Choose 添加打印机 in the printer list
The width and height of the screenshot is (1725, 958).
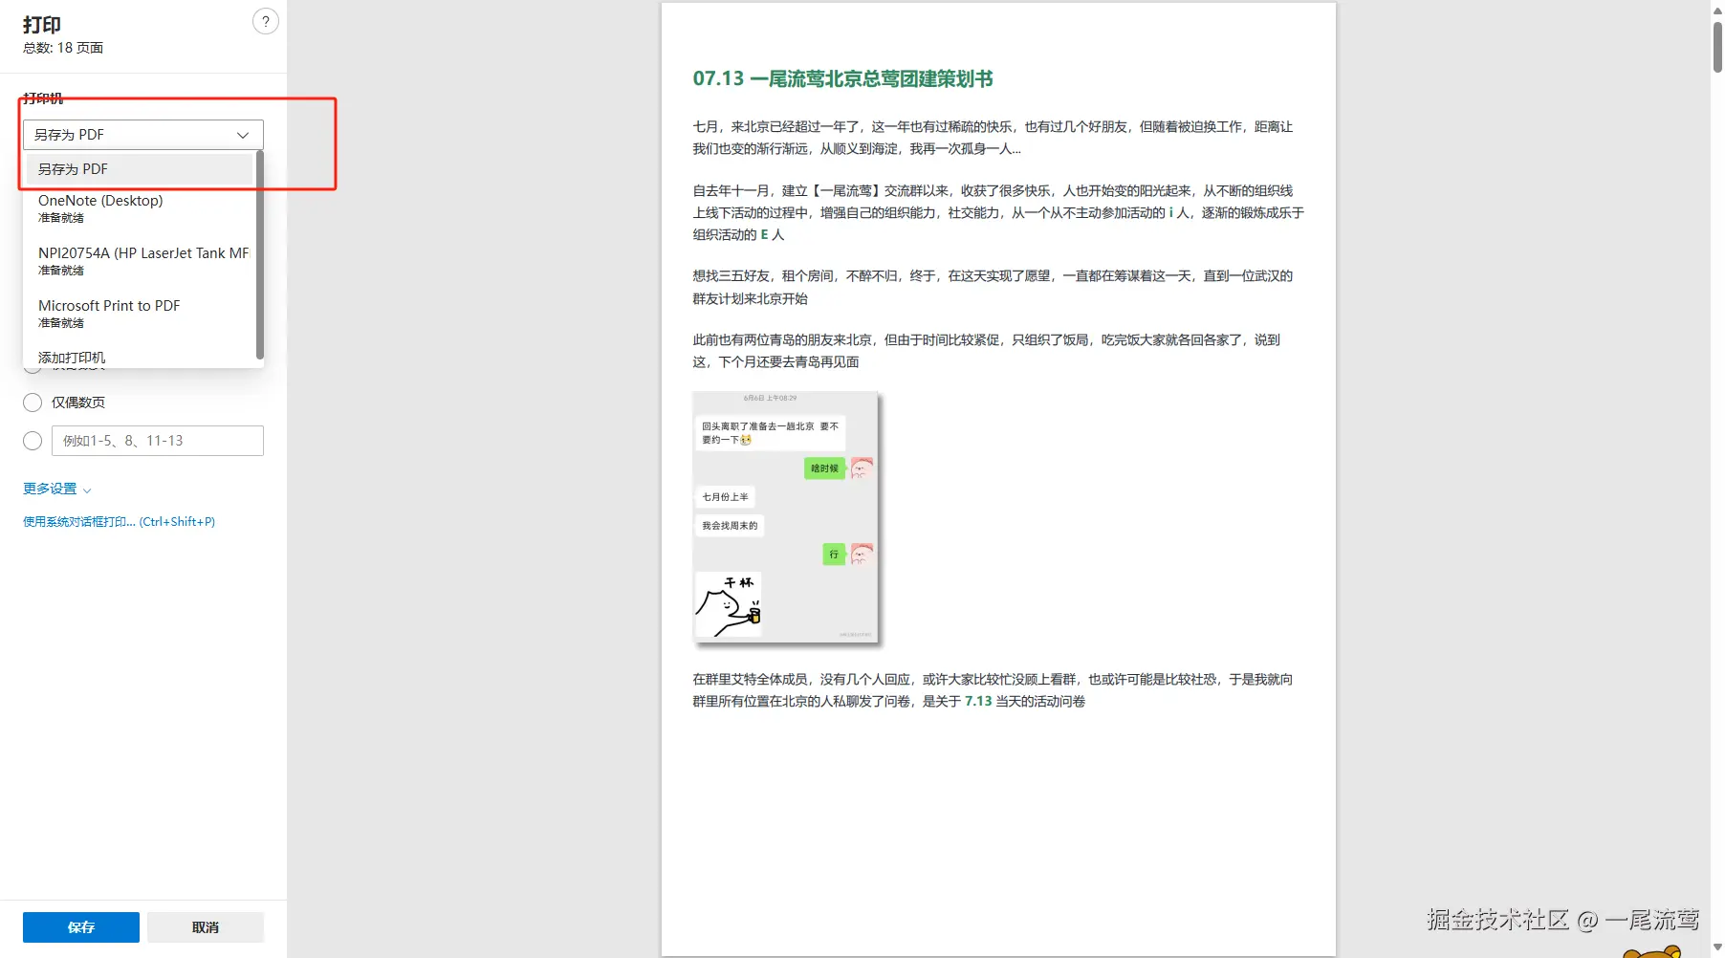[x=140, y=358]
